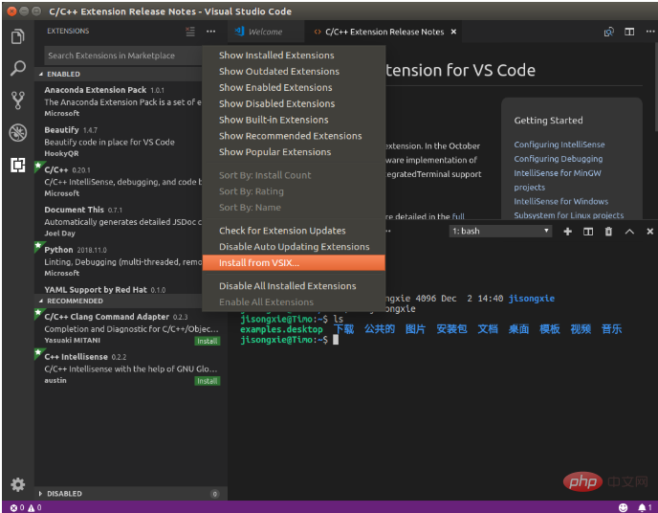Click 'examples.desktop' in terminal output
This screenshot has width=658, height=513.
point(281,329)
